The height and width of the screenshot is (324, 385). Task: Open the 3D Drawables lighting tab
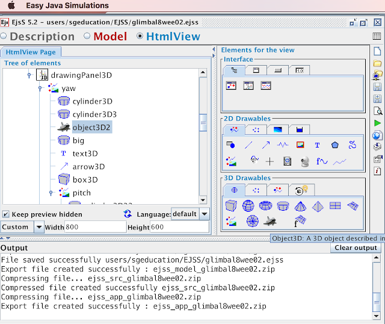pyautogui.click(x=301, y=190)
